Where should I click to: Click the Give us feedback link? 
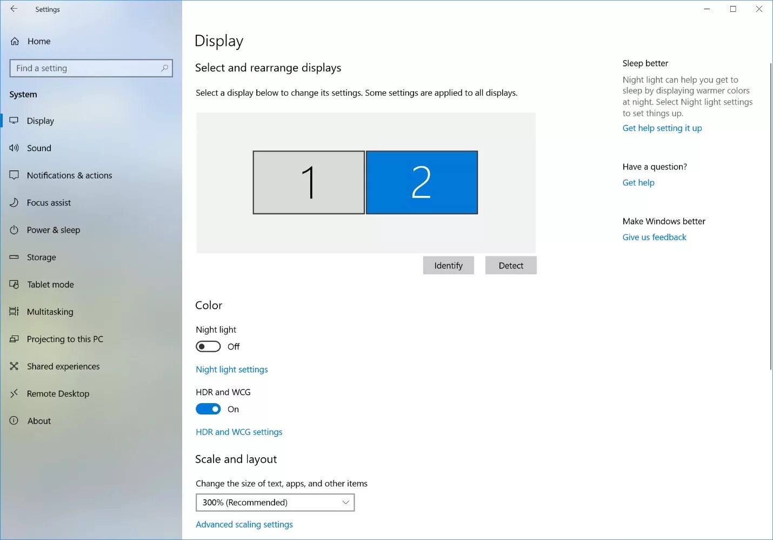(654, 237)
